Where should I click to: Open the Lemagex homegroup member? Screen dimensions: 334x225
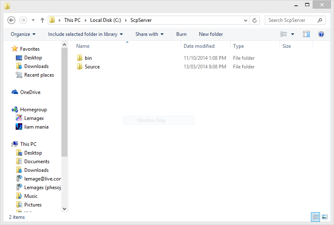34,118
